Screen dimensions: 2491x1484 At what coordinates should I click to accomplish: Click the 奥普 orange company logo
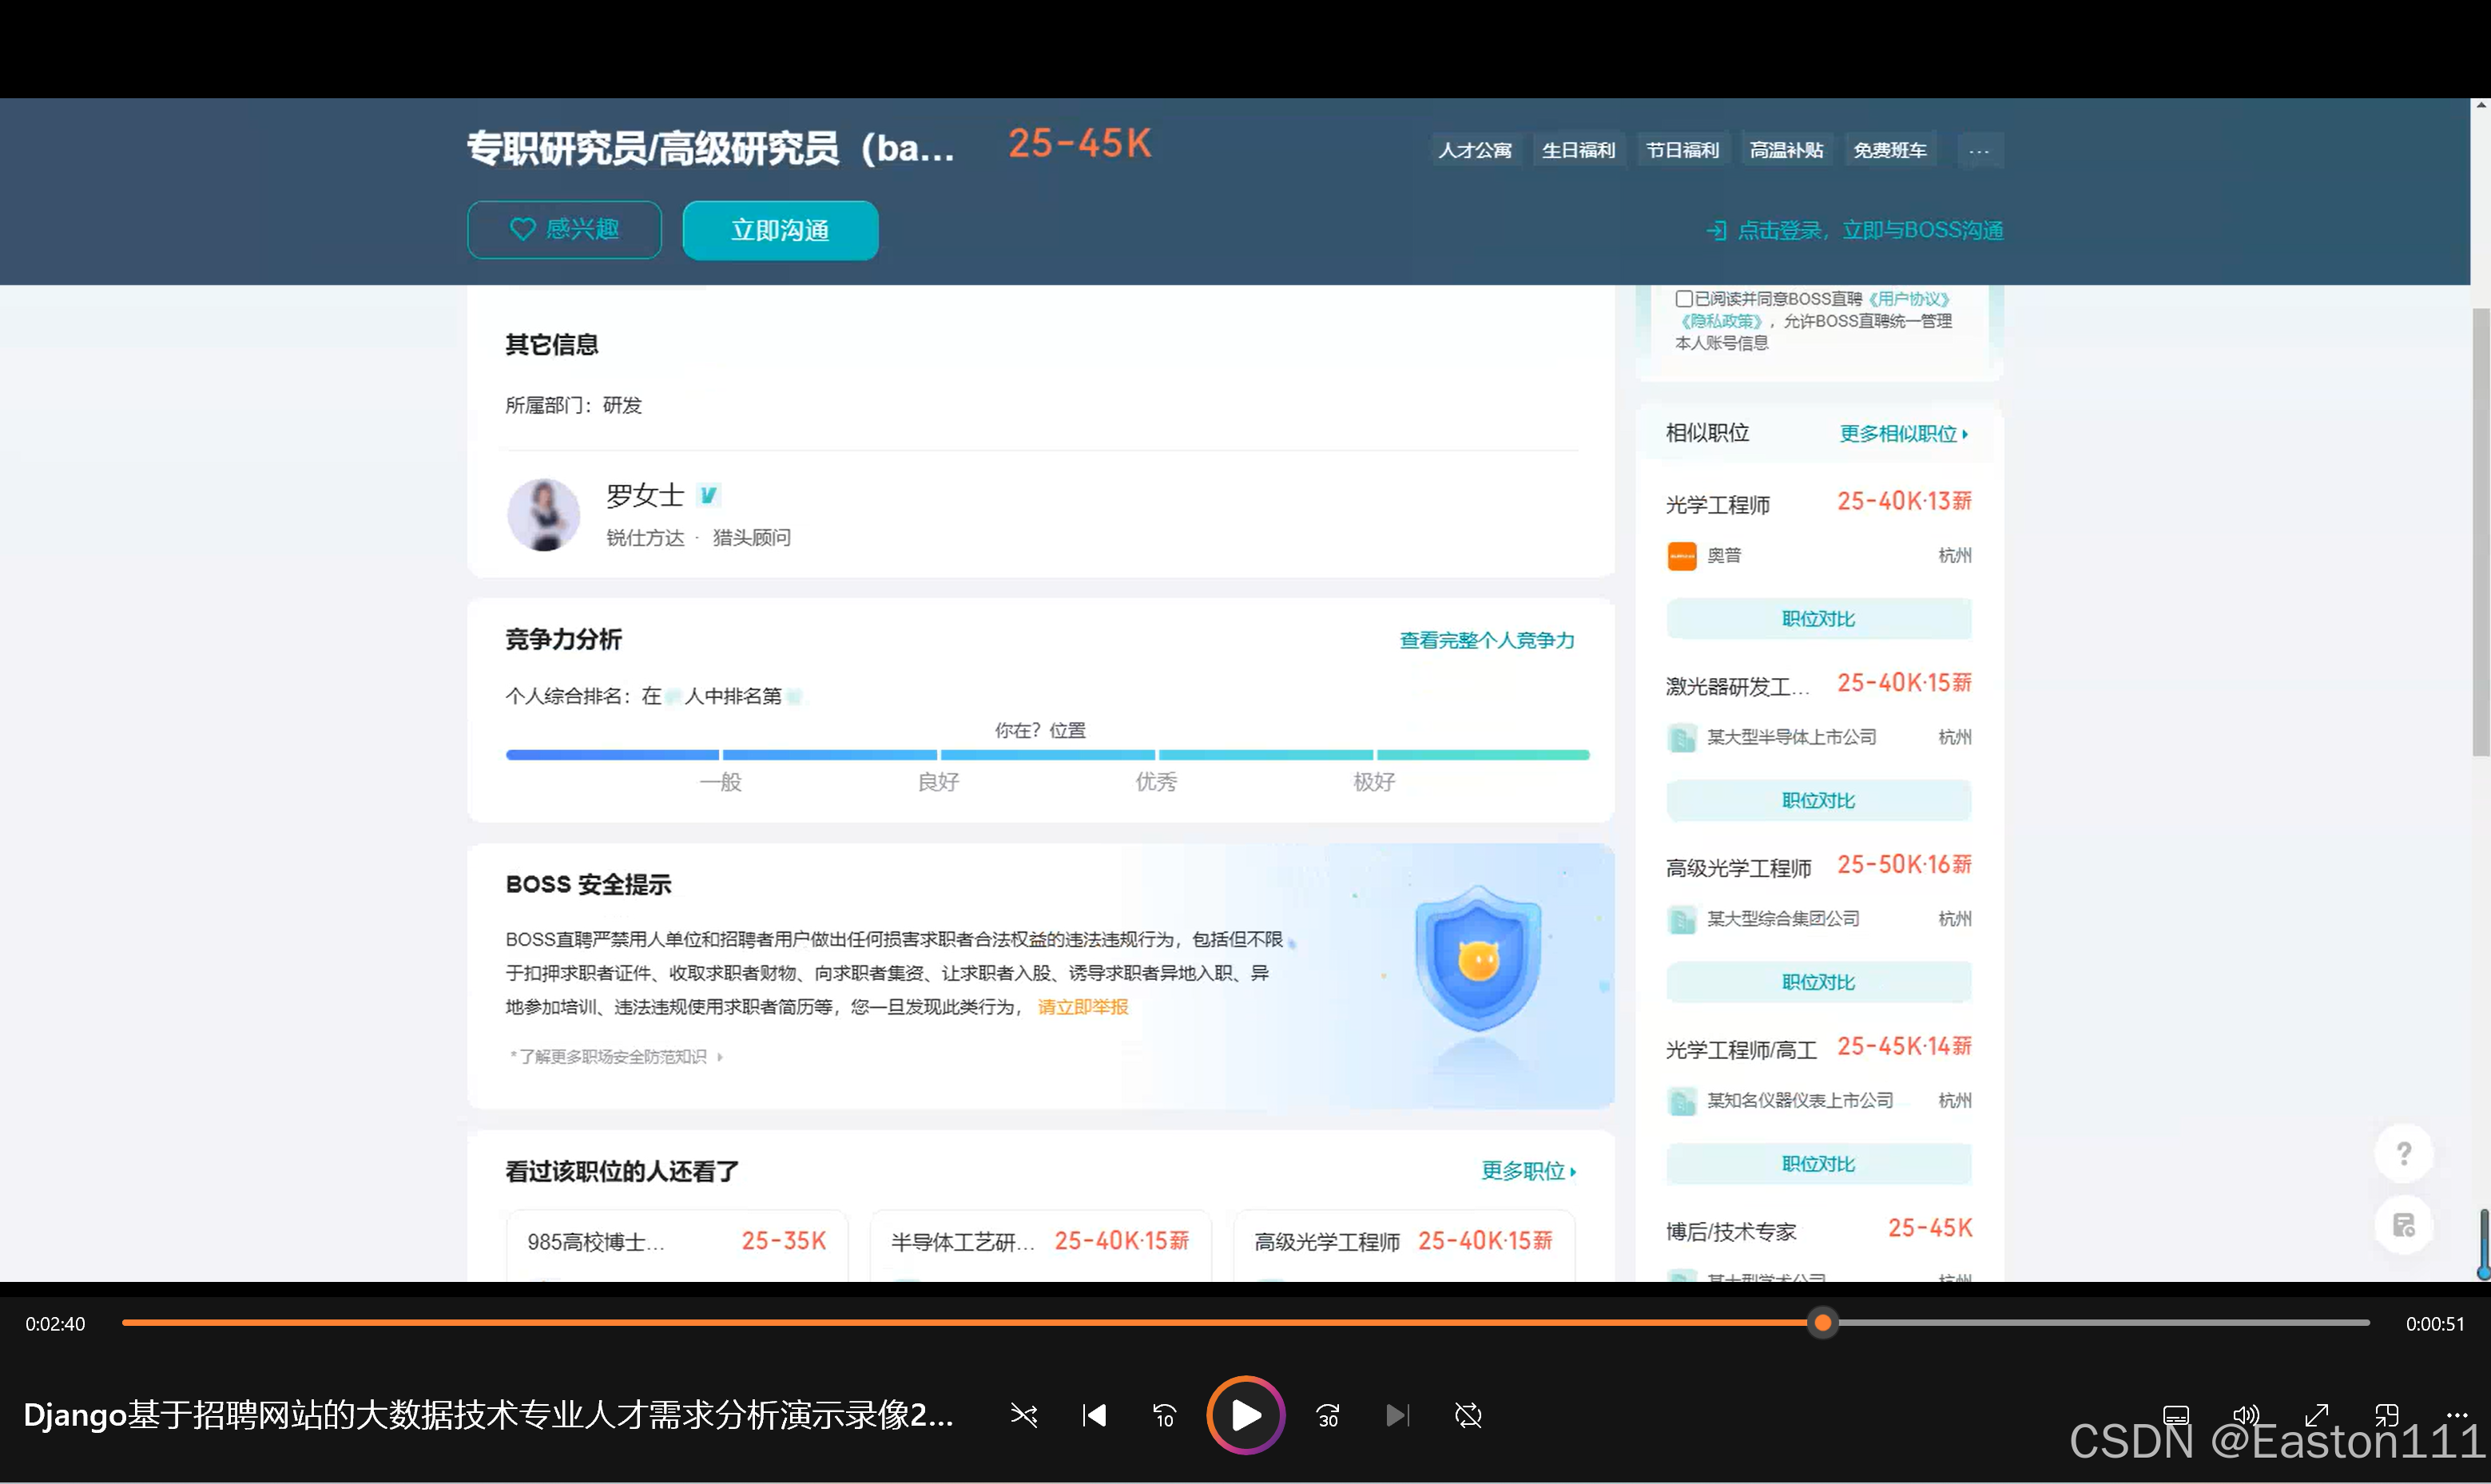point(1682,556)
